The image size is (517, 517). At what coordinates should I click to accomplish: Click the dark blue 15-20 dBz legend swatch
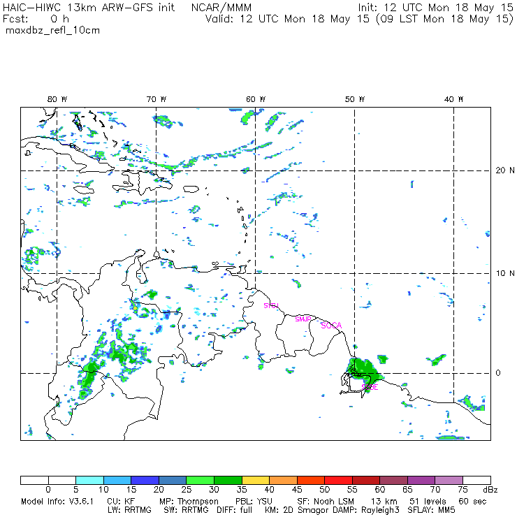pos(145,480)
